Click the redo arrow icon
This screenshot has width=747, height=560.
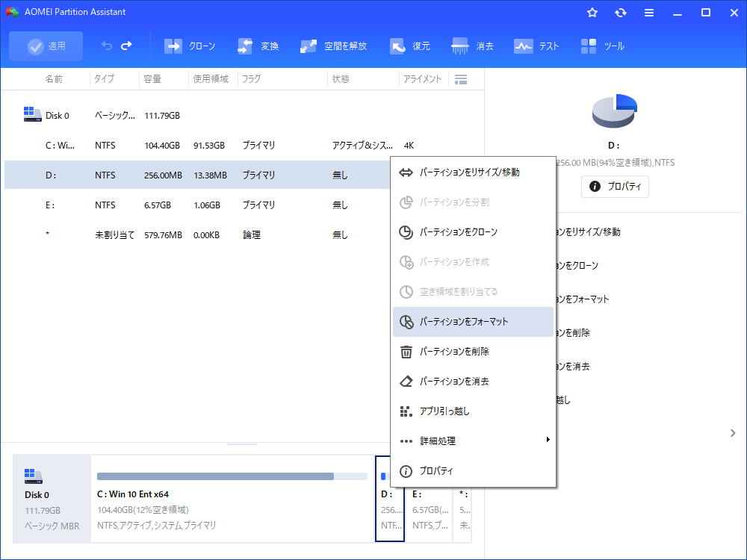(x=125, y=46)
